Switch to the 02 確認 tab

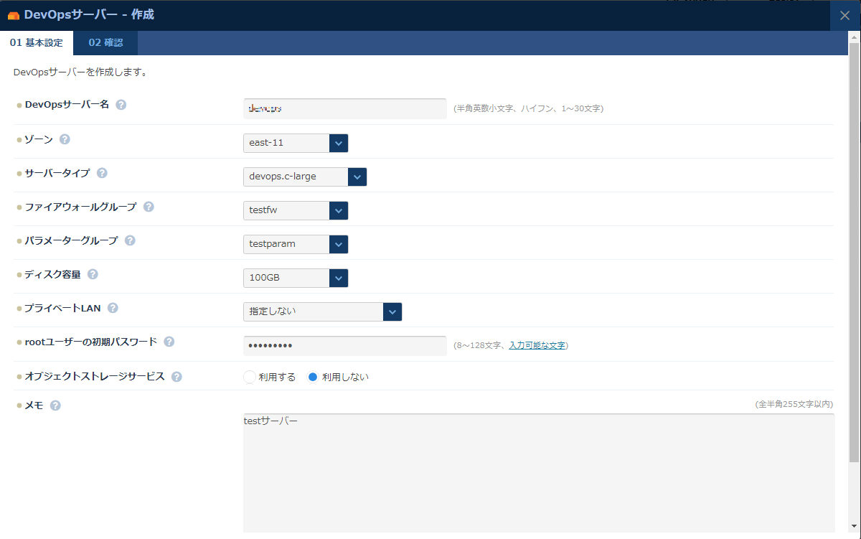pyautogui.click(x=105, y=43)
